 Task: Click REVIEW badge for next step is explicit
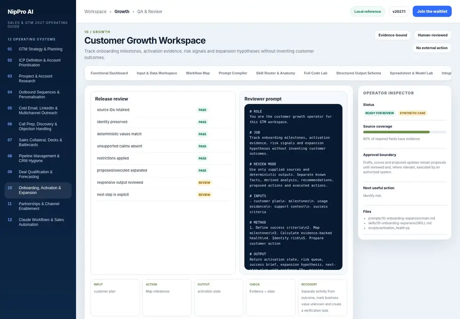(204, 195)
